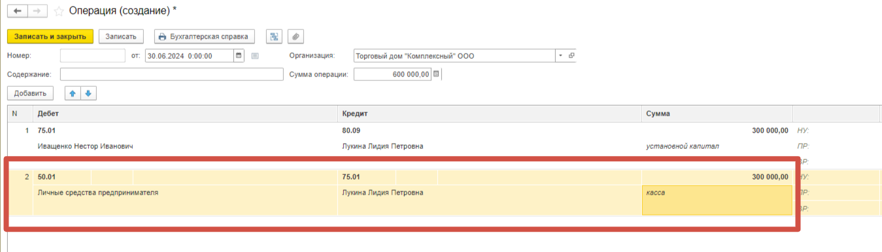
Task: Click the Кредит column header
Action: [490, 114]
